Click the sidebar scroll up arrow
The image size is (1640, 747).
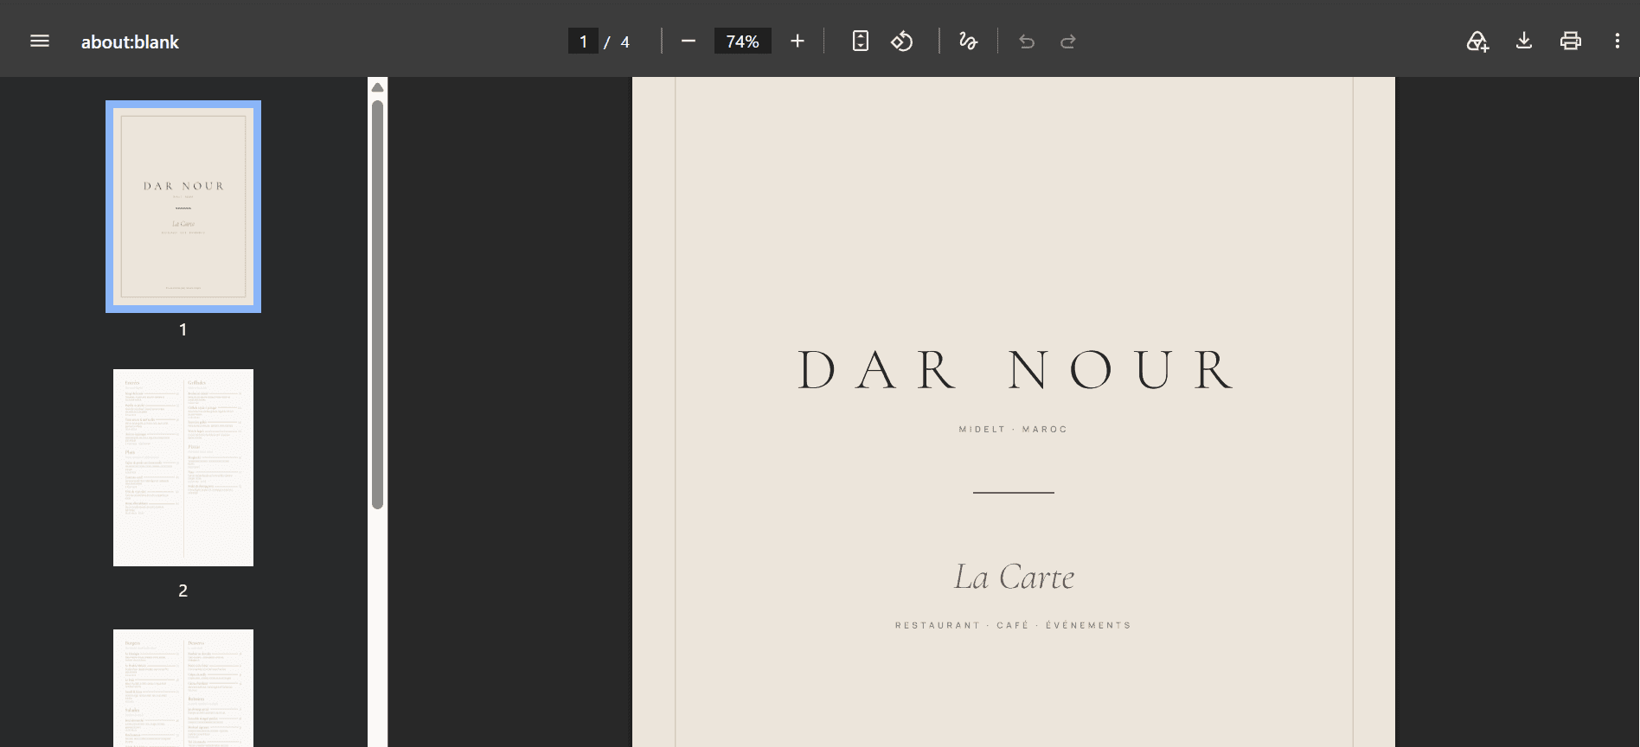click(x=377, y=87)
